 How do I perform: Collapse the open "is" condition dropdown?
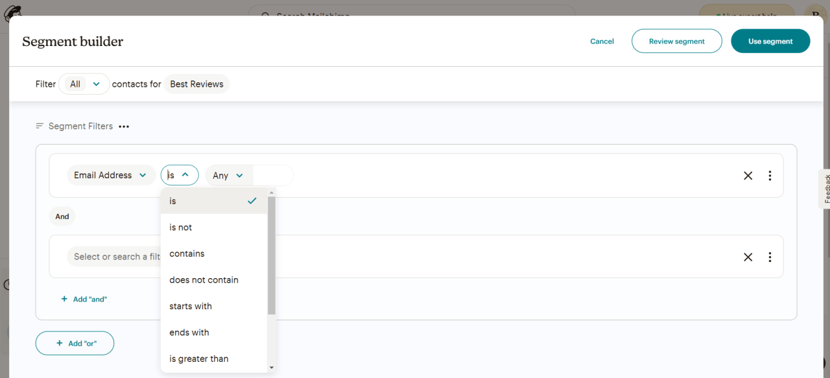coord(180,175)
